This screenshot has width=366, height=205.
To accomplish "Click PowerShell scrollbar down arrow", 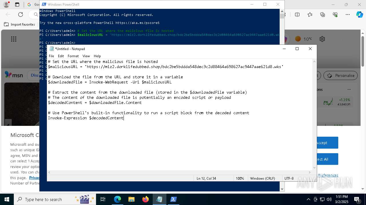I will coord(282,189).
